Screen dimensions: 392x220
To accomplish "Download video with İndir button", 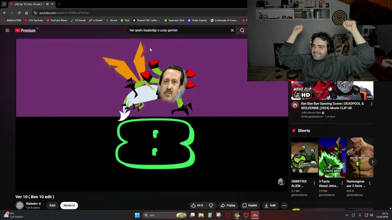I will pos(270,205).
